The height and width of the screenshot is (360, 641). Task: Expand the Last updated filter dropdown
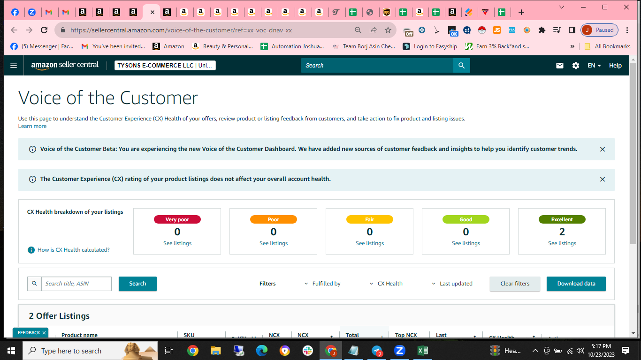click(452, 284)
